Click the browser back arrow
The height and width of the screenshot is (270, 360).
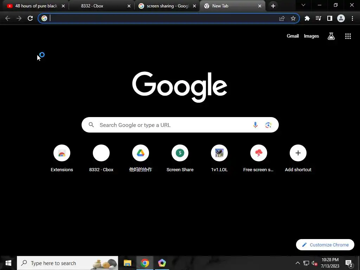coord(8,18)
